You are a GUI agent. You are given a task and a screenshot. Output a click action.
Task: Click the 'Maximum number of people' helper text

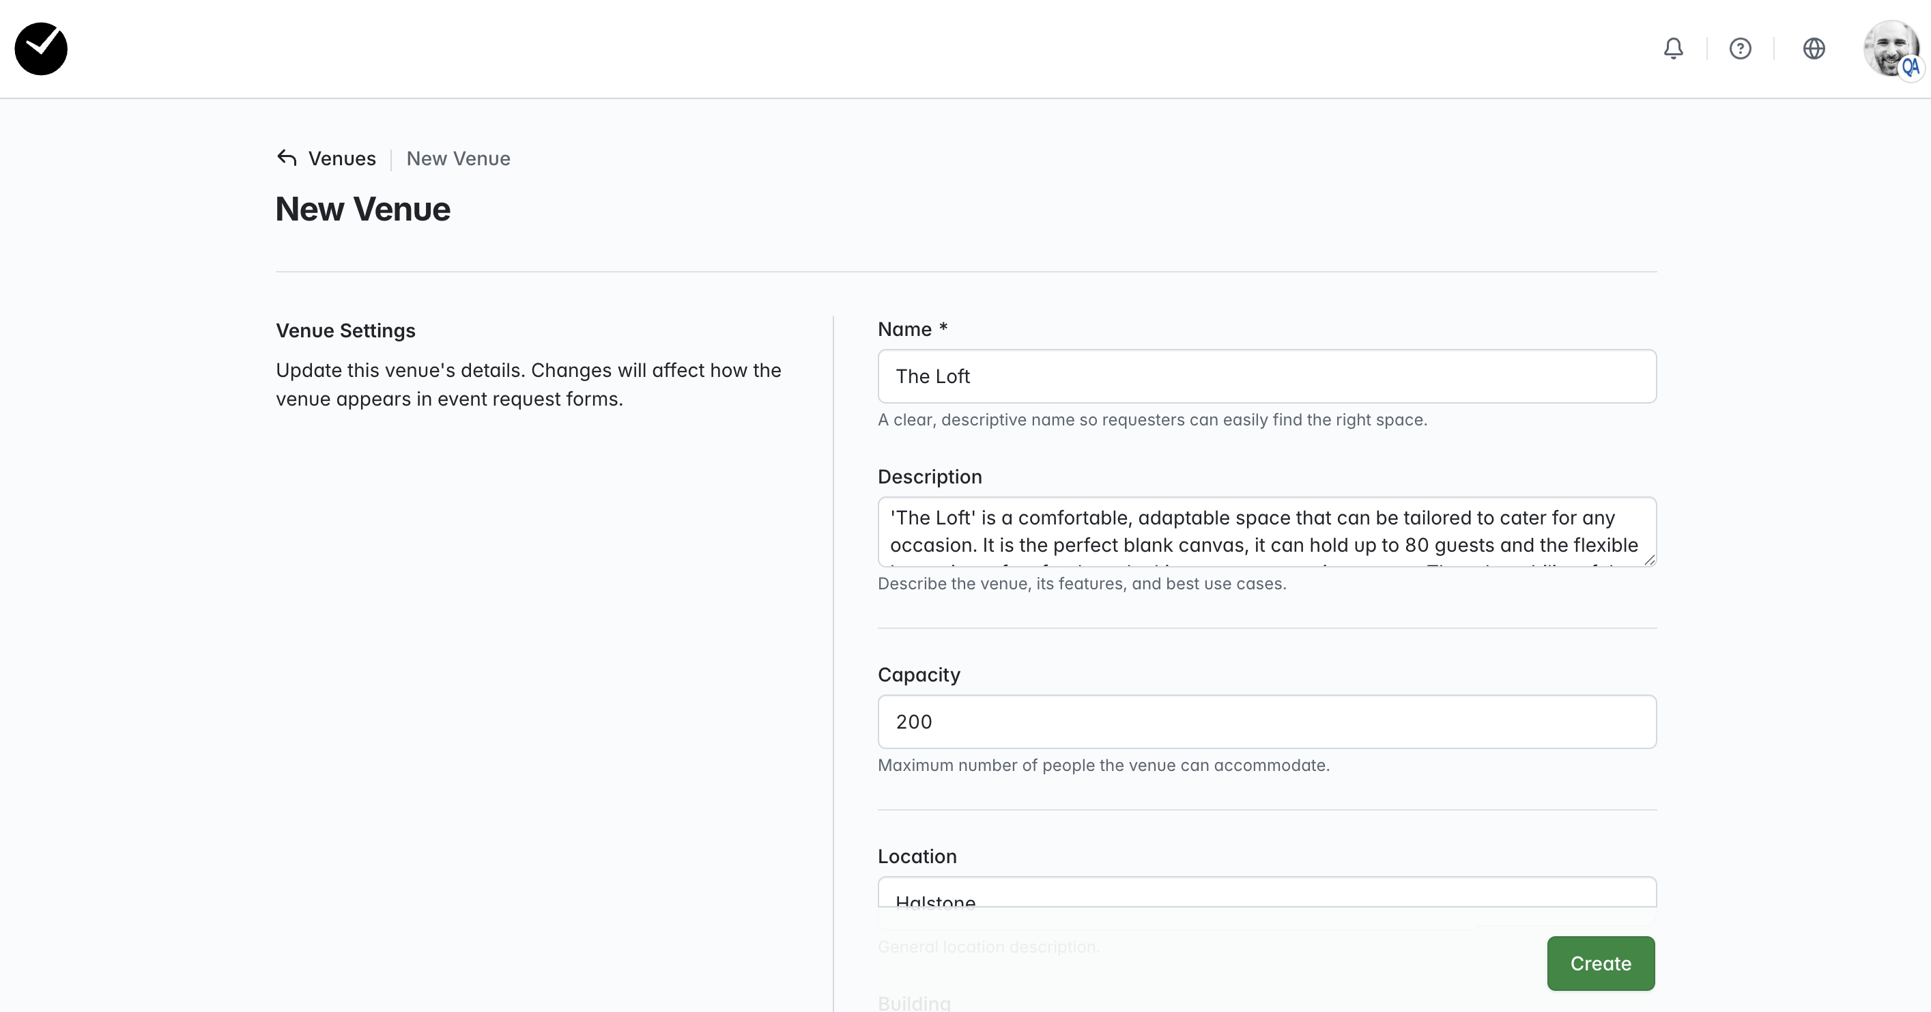point(1104,765)
